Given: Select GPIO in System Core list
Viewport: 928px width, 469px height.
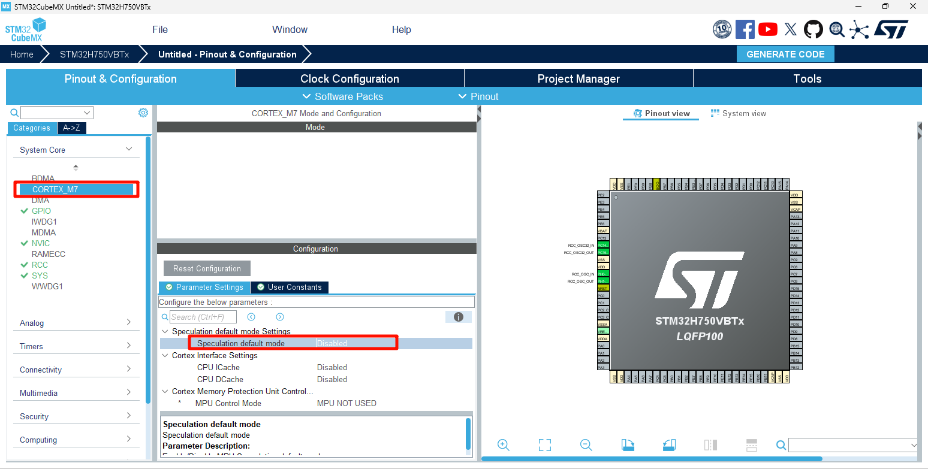Looking at the screenshot, I should point(41,211).
